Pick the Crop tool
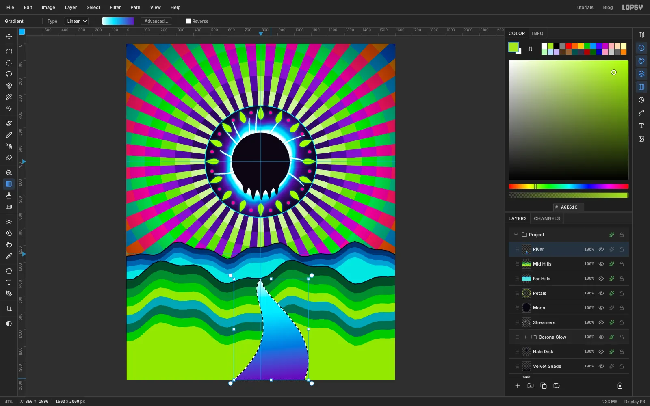The width and height of the screenshot is (650, 406). point(9,309)
